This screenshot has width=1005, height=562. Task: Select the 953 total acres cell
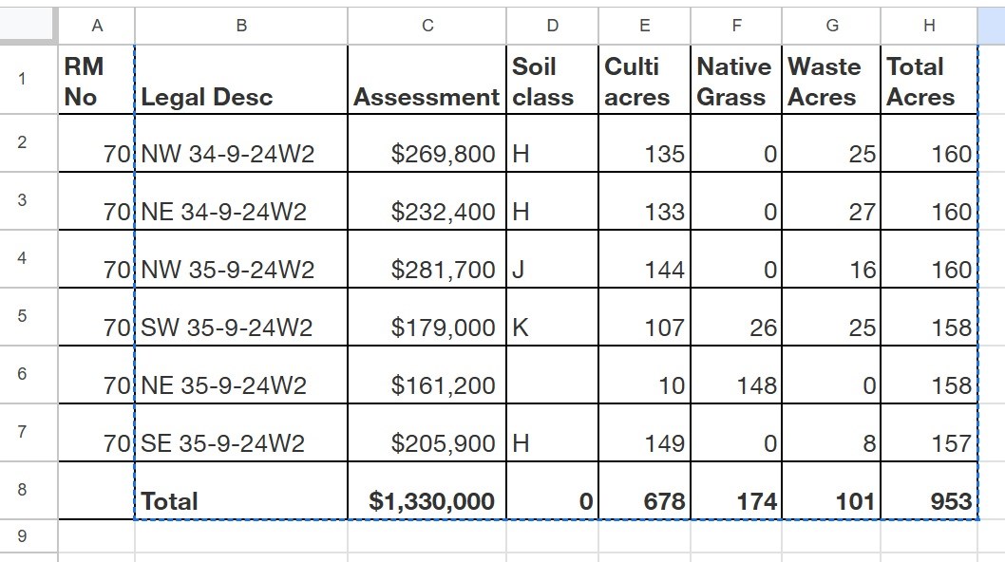click(928, 501)
